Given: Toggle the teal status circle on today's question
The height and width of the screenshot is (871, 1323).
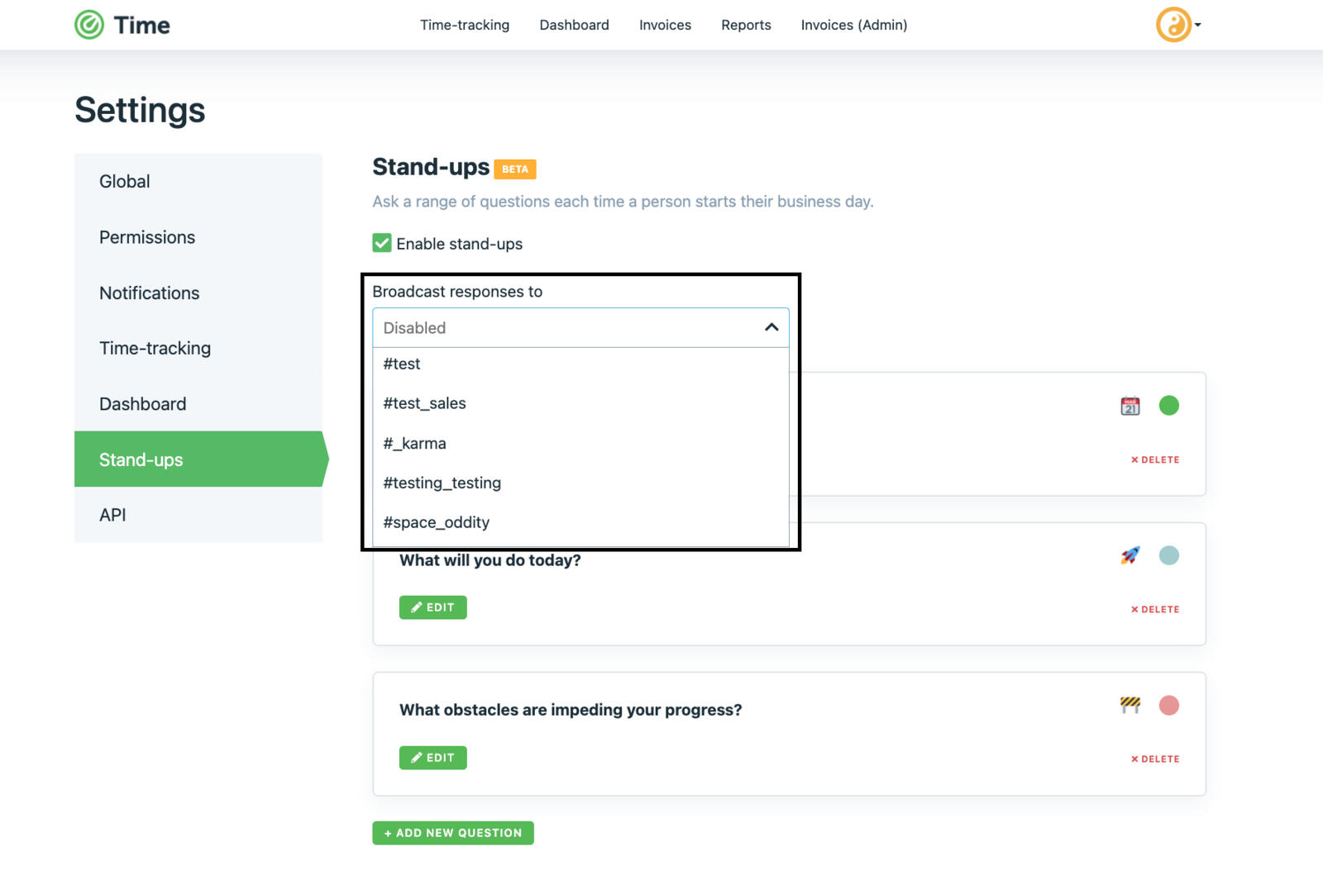Looking at the screenshot, I should pyautogui.click(x=1169, y=555).
